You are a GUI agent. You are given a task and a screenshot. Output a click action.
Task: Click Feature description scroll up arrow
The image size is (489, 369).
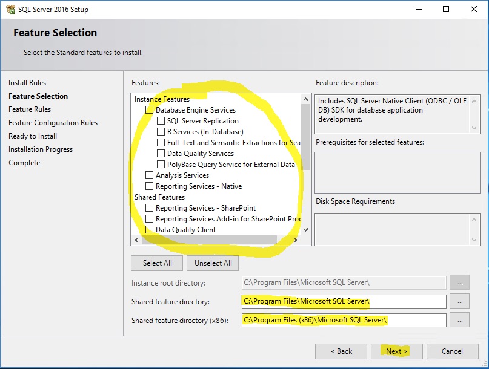pyautogui.click(x=474, y=101)
